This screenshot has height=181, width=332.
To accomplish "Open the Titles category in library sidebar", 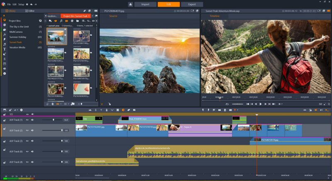I will coord(5,49).
